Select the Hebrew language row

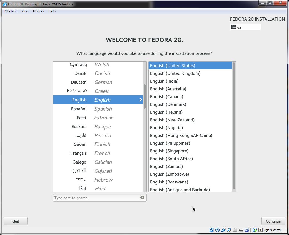(x=98, y=180)
